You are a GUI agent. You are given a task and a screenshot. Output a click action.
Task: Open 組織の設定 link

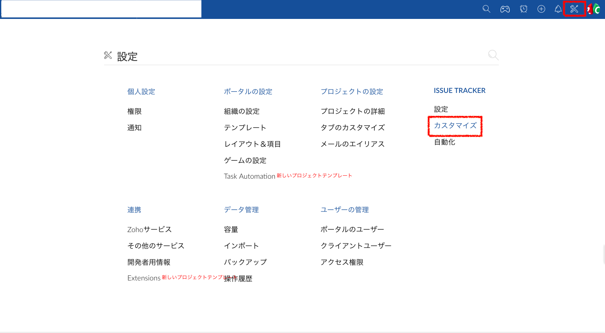pyautogui.click(x=242, y=111)
